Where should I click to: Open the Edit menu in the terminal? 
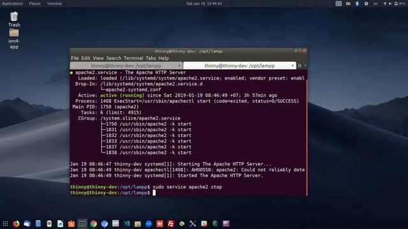coord(85,58)
